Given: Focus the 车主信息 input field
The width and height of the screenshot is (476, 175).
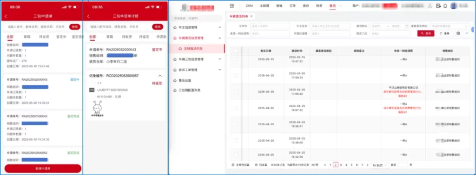Looking at the screenshot, I should click(x=331, y=26).
